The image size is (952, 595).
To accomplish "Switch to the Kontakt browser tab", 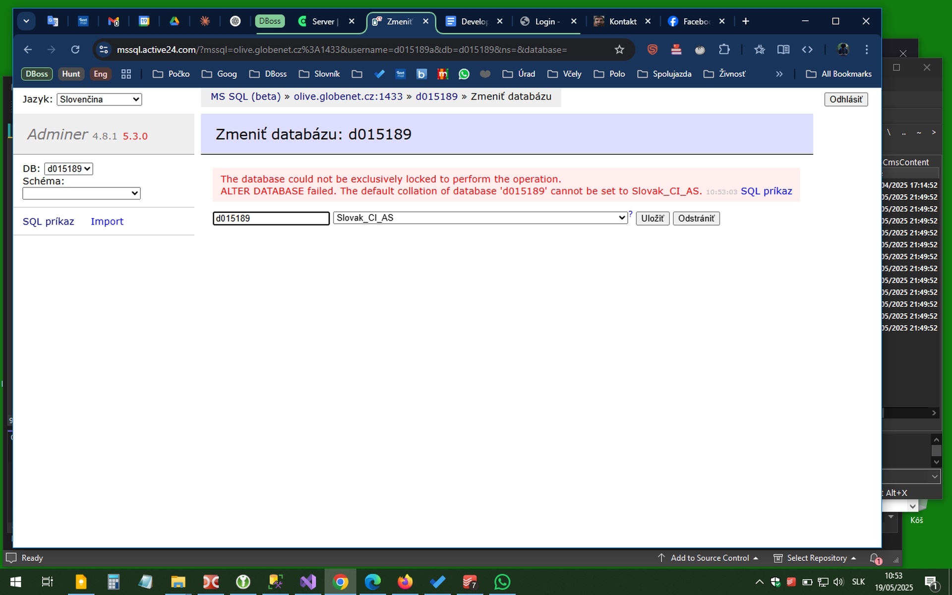I will 622,21.
